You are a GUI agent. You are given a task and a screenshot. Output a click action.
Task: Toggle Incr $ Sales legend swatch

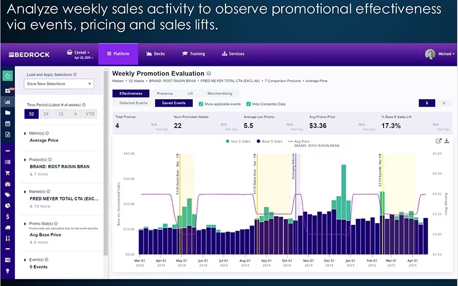click(227, 141)
